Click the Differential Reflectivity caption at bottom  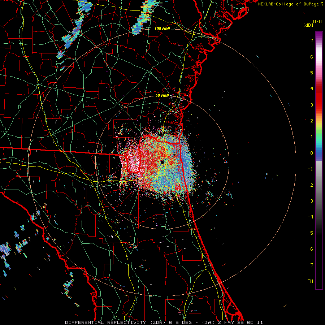click(164, 322)
